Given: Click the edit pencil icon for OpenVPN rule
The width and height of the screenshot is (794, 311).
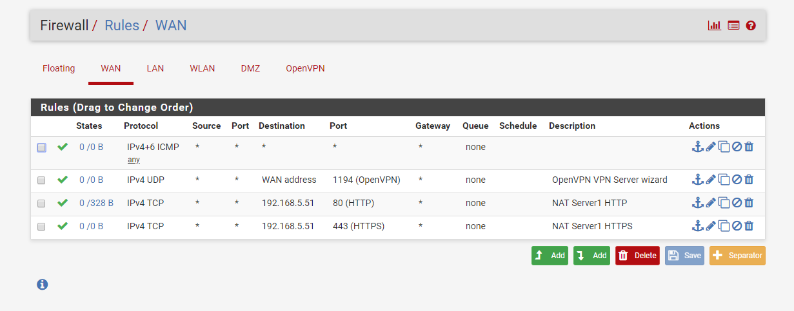Looking at the screenshot, I should coord(710,180).
